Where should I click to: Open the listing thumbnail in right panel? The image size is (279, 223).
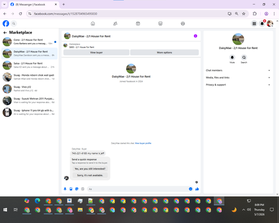[x=238, y=39]
